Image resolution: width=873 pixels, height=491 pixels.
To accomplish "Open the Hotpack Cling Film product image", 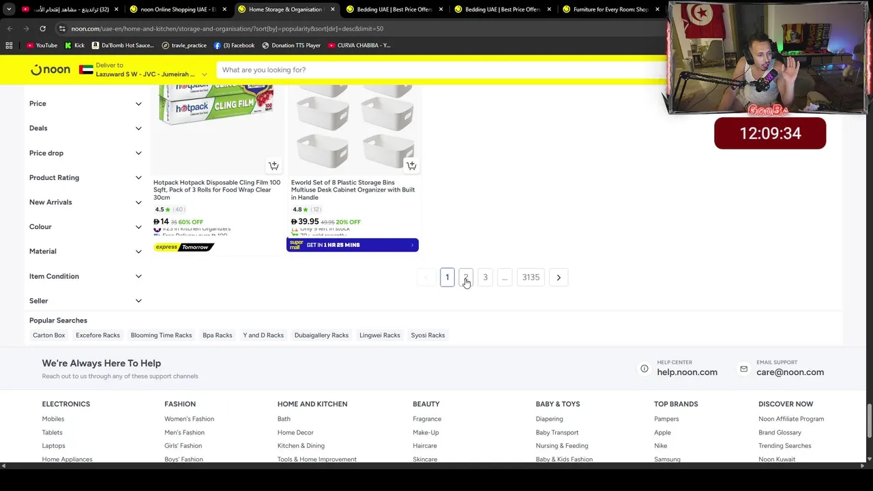I will coord(216,130).
